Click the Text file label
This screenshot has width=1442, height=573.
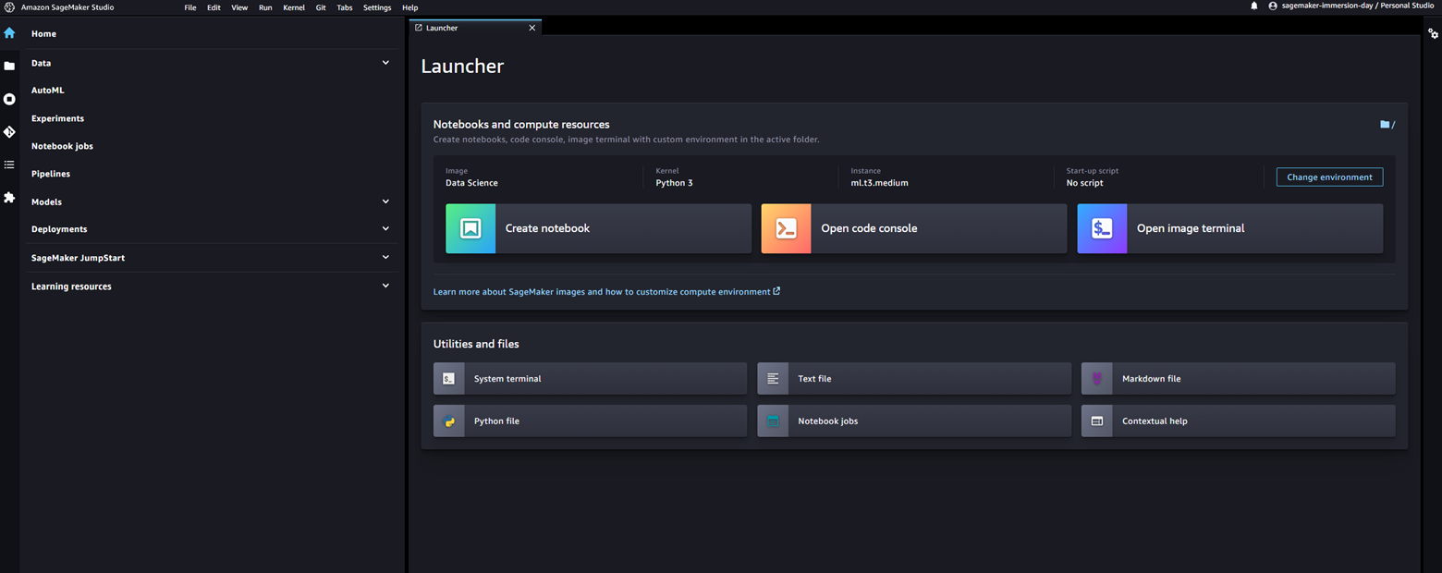pos(814,379)
